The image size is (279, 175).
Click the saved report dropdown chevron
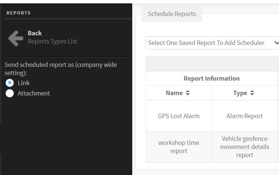point(276,43)
